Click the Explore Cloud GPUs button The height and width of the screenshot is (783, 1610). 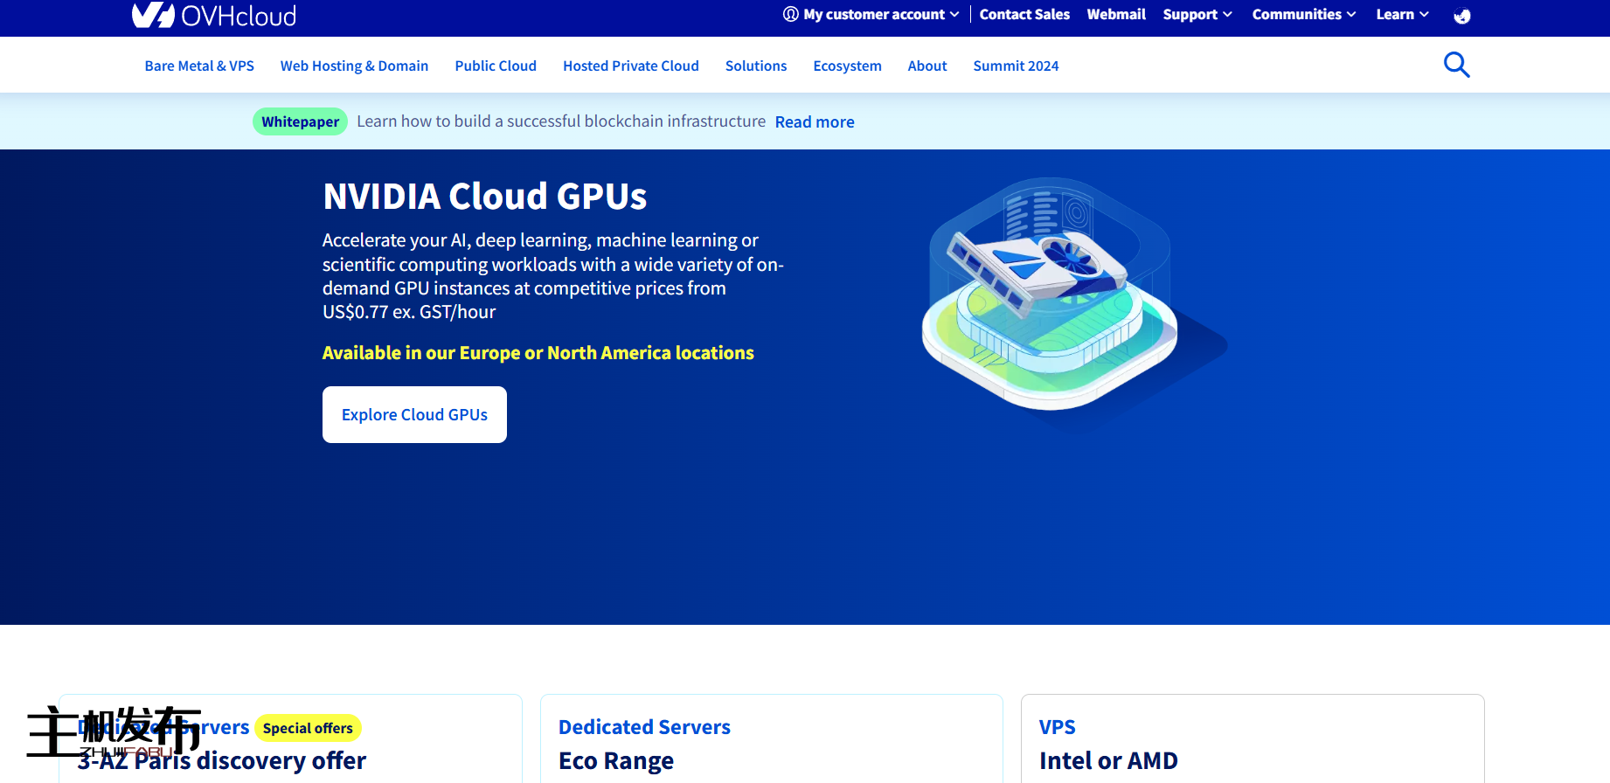point(414,415)
